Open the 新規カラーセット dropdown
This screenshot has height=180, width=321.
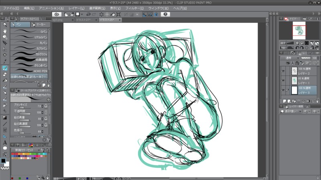pyautogui.click(x=26, y=150)
